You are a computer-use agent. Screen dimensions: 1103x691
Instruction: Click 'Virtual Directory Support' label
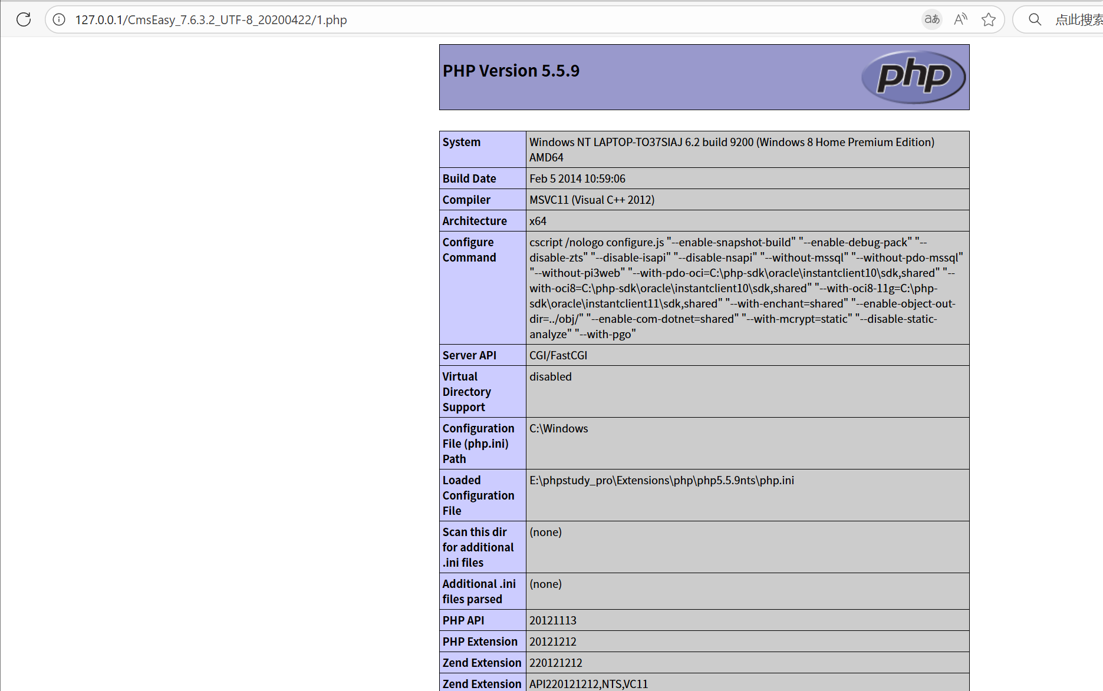(467, 392)
